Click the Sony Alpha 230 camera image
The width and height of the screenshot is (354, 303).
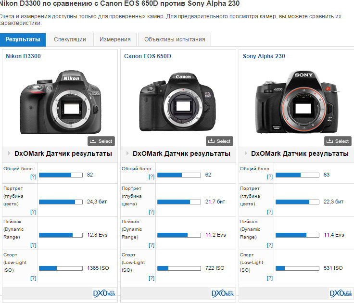tap(298, 102)
